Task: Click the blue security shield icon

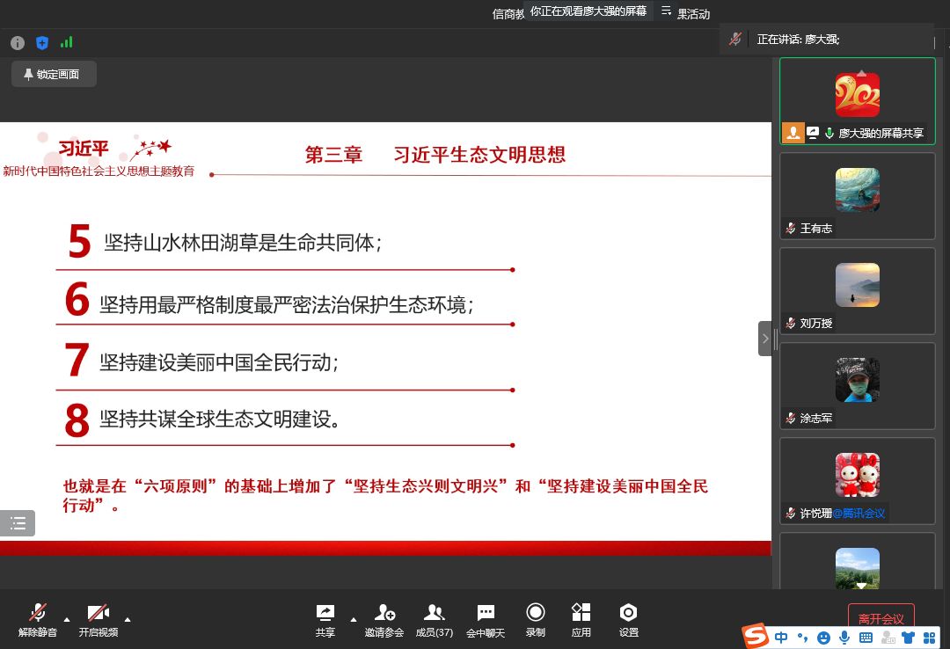Action: coord(42,43)
